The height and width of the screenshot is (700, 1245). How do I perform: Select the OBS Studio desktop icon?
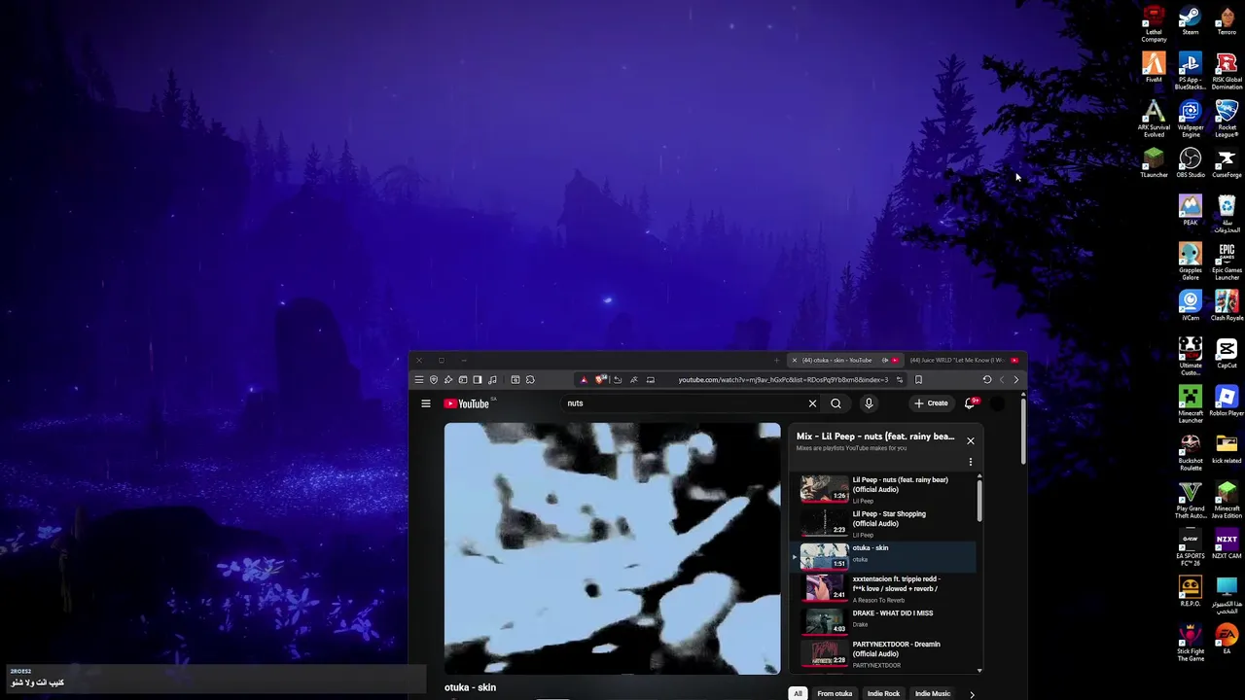(x=1190, y=163)
